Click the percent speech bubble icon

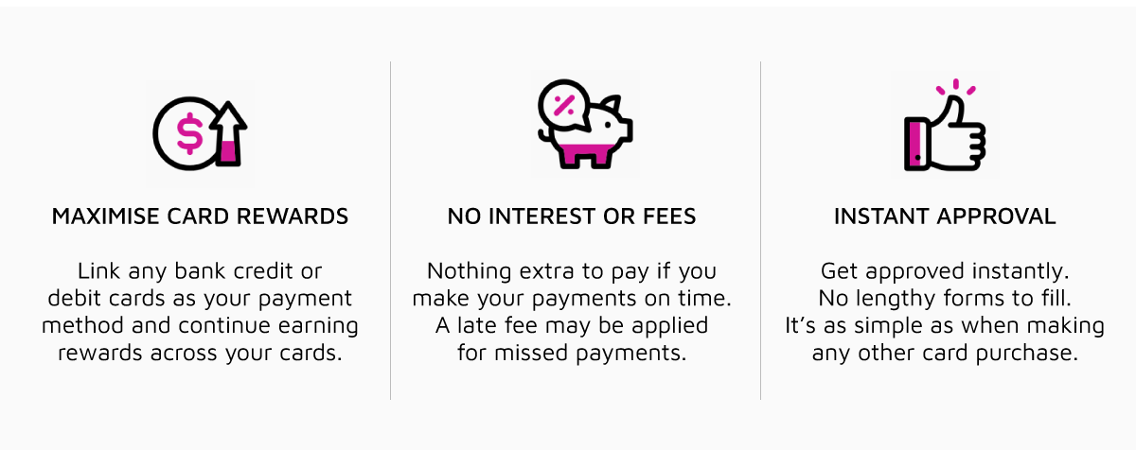click(x=564, y=106)
